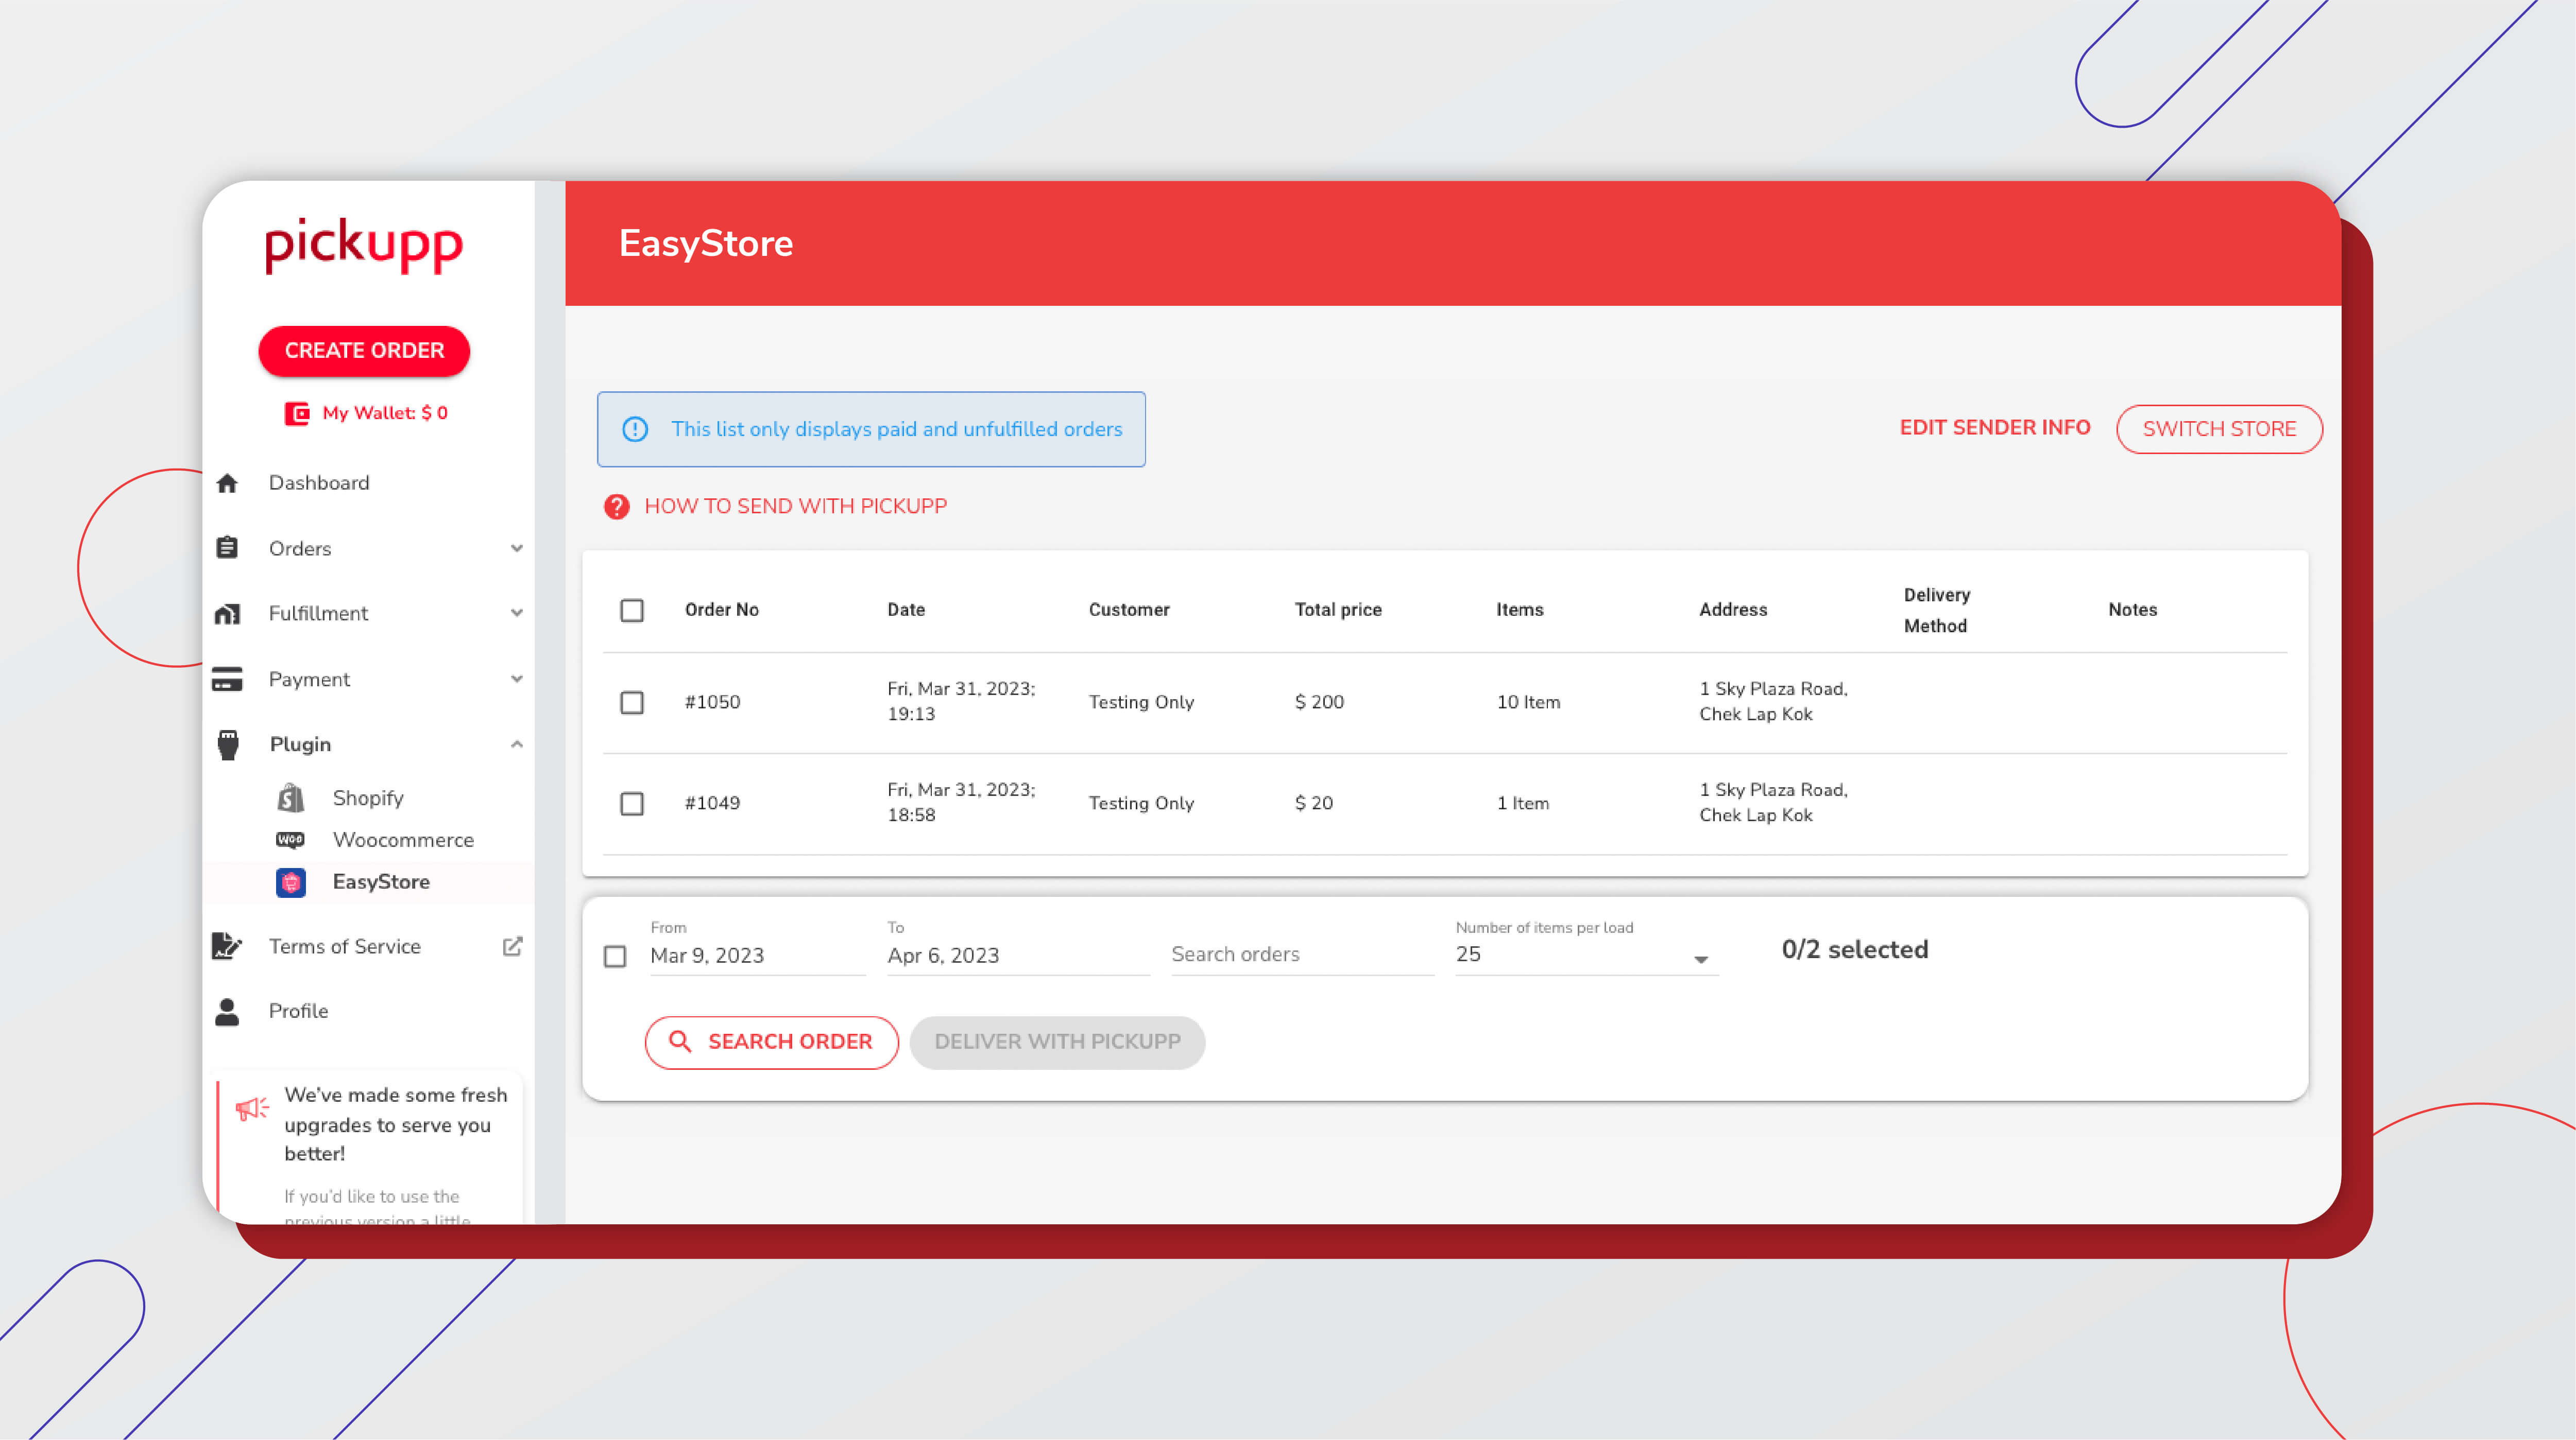Click the red question mark help icon
This screenshot has width=2576, height=1440.
(617, 507)
